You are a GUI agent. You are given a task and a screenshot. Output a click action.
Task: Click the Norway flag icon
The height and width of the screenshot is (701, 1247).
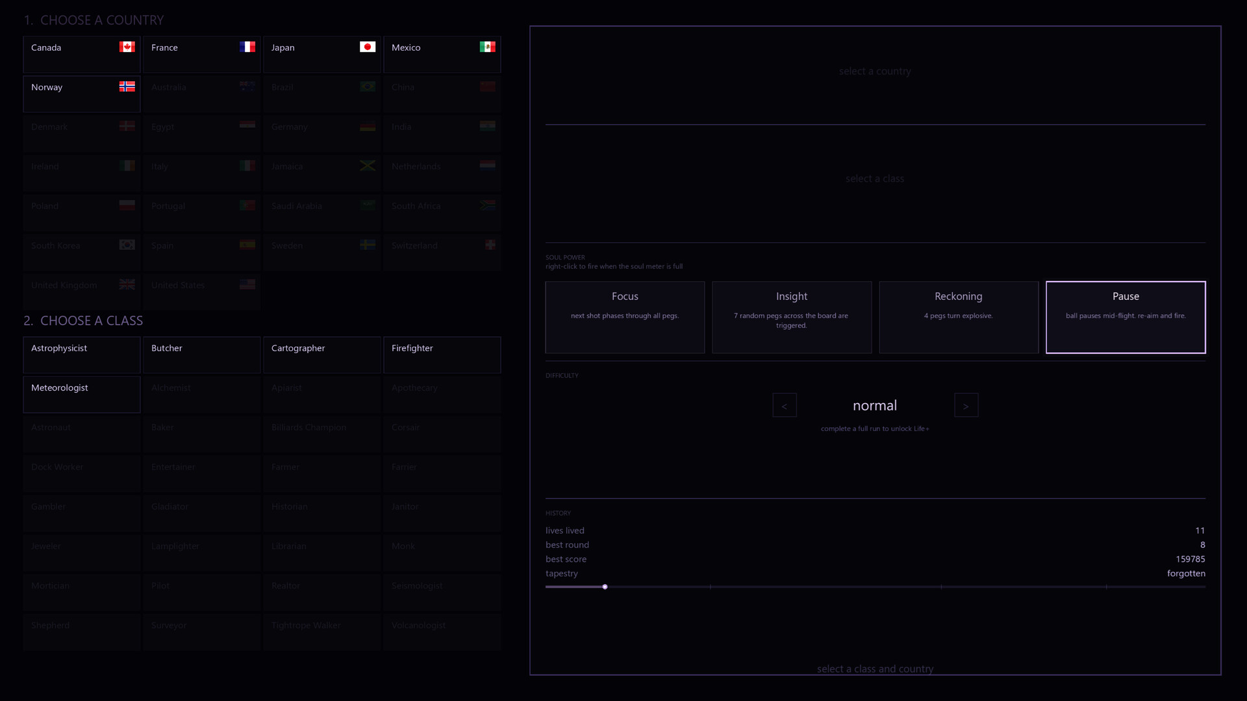pos(127,86)
